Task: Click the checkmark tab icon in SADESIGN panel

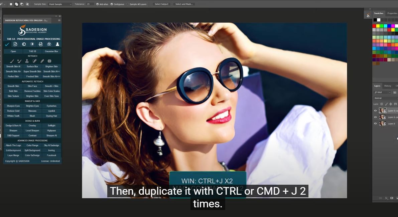Action: pos(7,44)
